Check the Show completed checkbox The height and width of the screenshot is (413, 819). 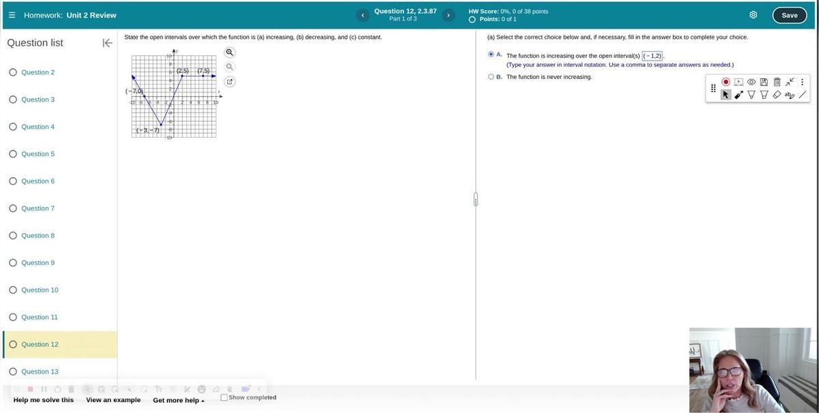224,397
